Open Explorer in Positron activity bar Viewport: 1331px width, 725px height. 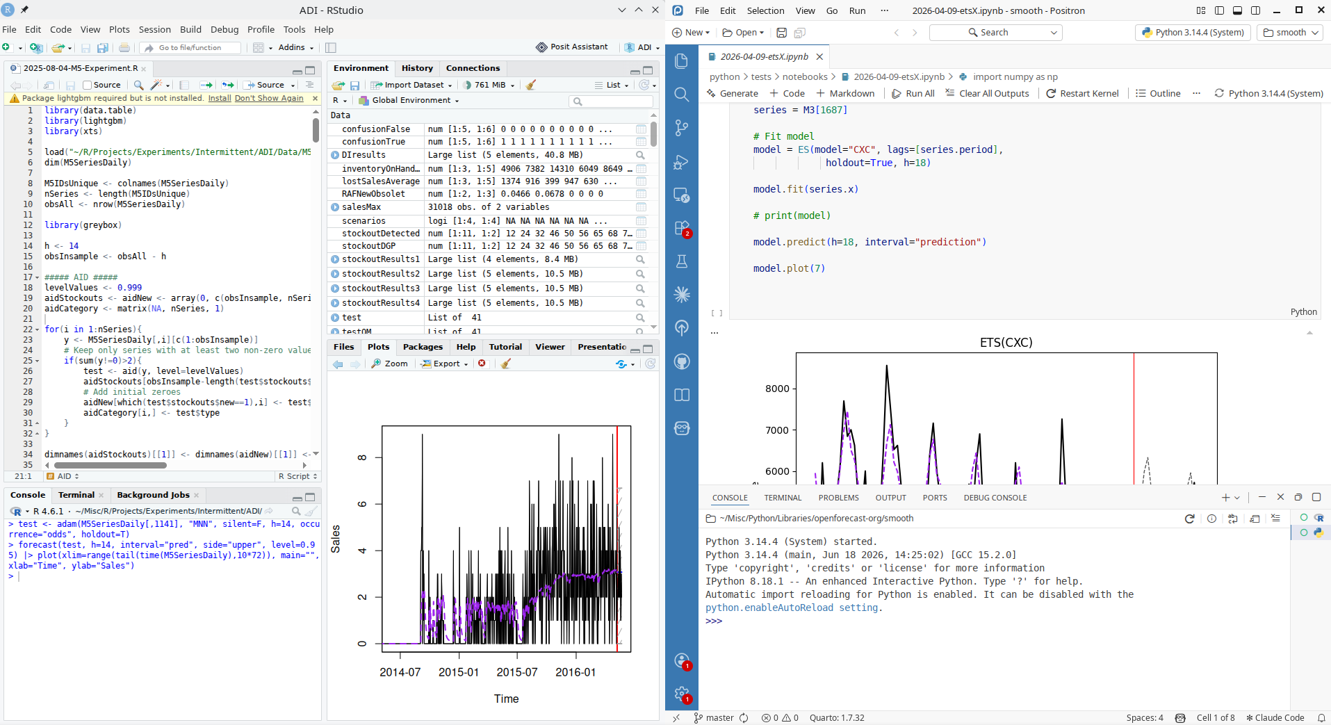[x=681, y=61]
